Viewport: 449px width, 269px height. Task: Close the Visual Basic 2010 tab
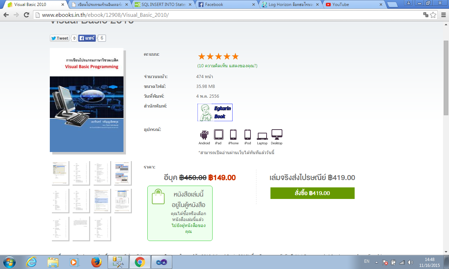point(63,5)
